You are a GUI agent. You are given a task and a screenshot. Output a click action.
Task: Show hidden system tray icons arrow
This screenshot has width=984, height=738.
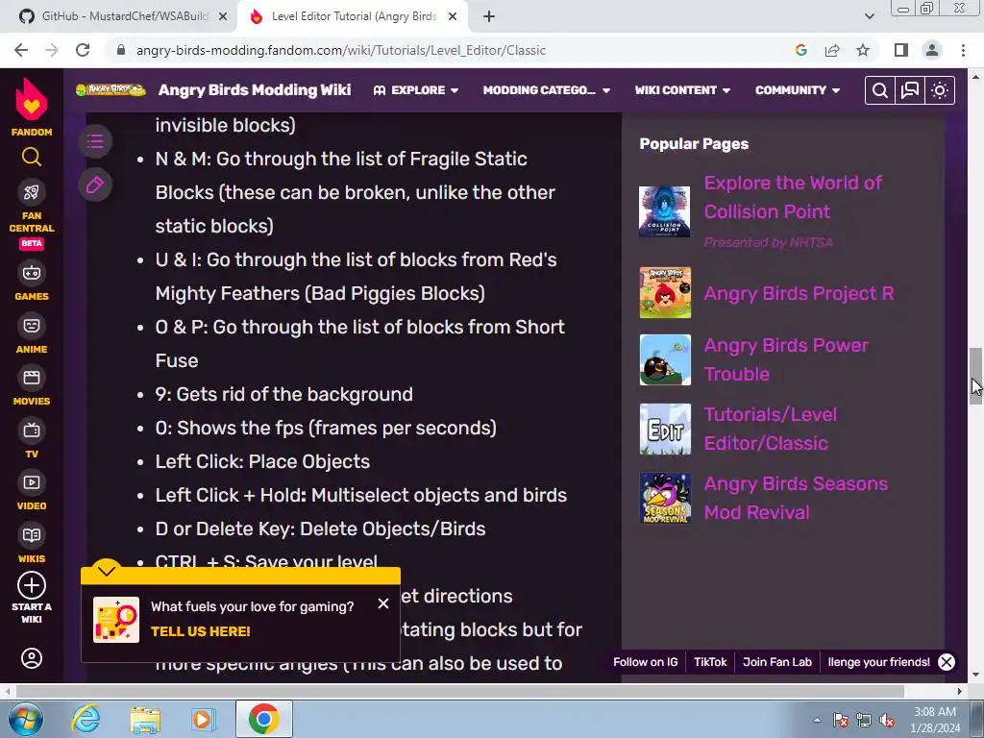[817, 720]
